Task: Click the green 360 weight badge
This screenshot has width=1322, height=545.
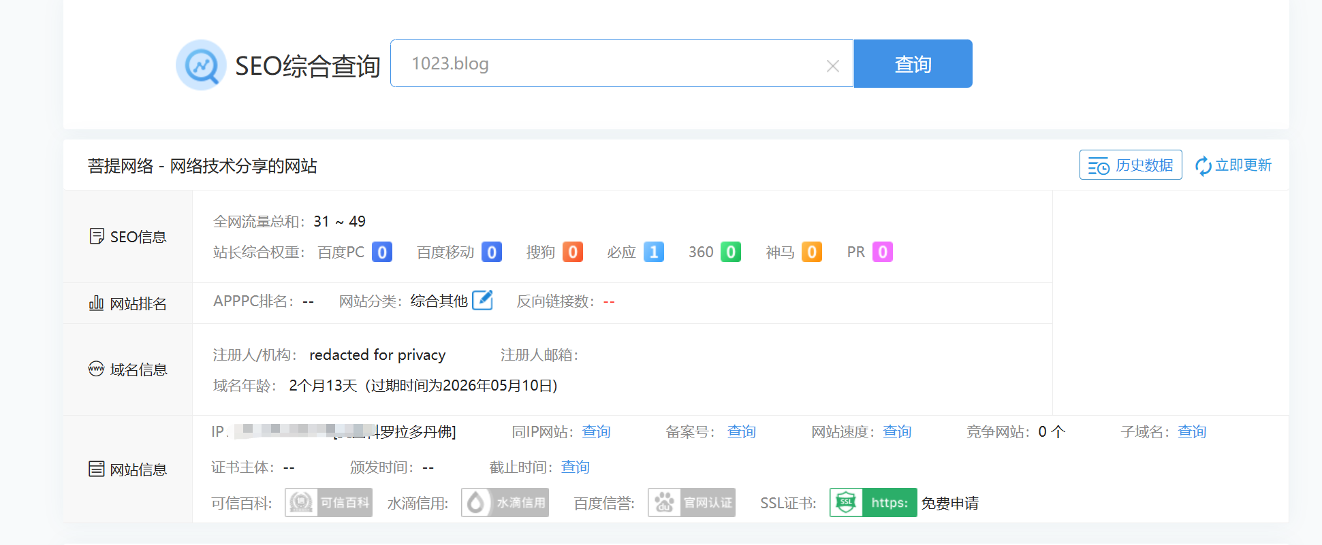Action: [731, 252]
